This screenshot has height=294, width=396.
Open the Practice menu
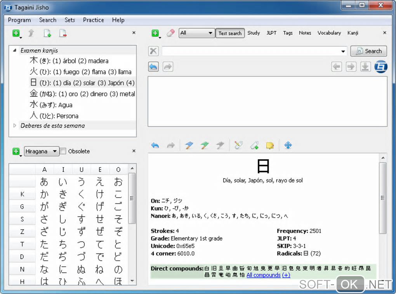pyautogui.click(x=94, y=20)
